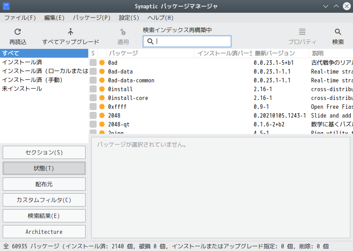Click the orange star icon of 0ad-data-common
Viewport: 353px width, 251px height.
coord(102,80)
